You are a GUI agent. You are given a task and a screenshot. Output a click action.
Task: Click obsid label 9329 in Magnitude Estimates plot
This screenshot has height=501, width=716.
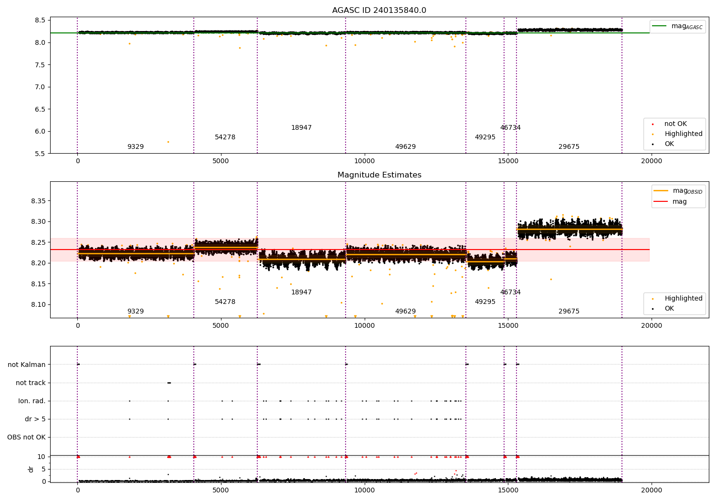pyautogui.click(x=136, y=312)
